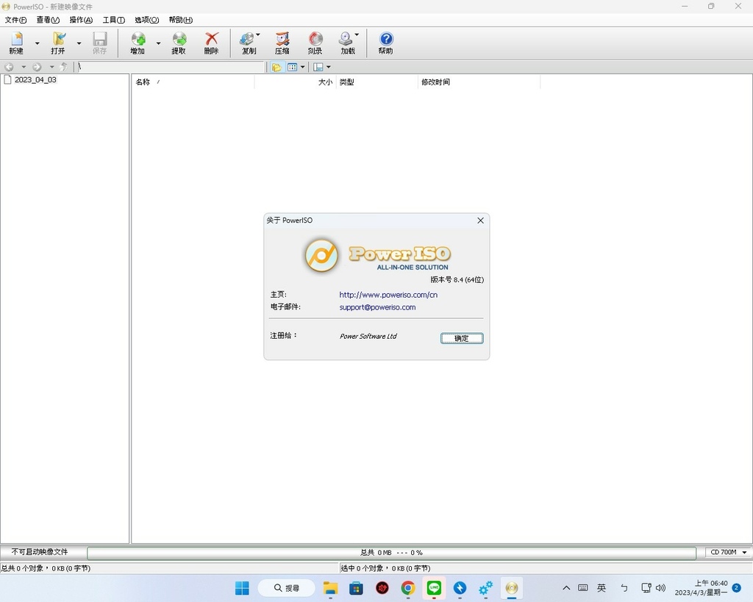The height and width of the screenshot is (602, 753).
Task: Open Microsoft Store from the taskbar
Action: [357, 588]
